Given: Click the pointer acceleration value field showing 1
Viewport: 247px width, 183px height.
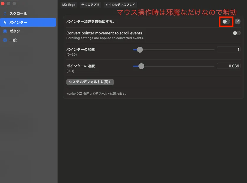Looking at the screenshot, I should (228, 50).
